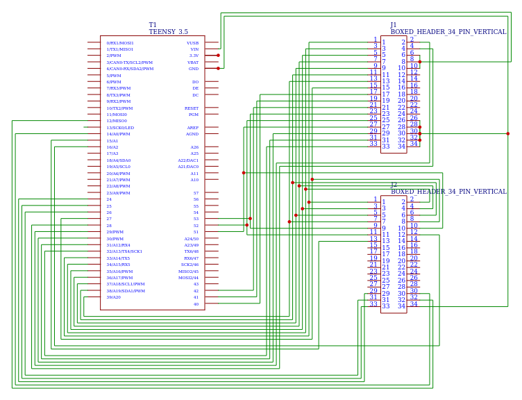Select pin label 0/RX1/MOSI1
522x400 pixels.
click(120, 43)
